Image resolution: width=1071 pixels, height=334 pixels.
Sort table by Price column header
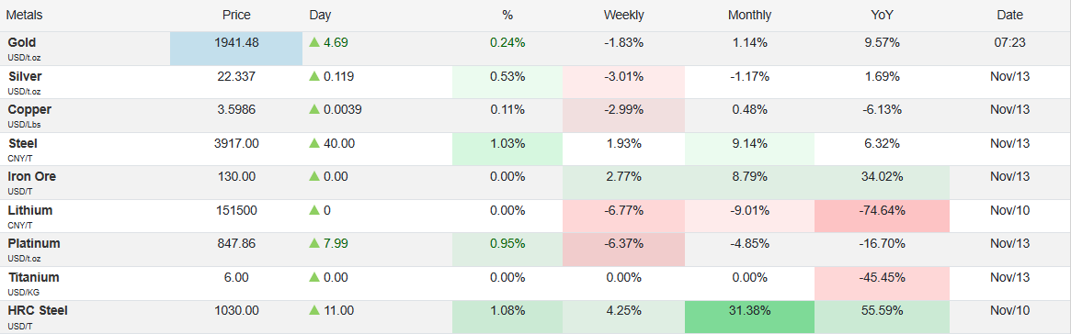point(236,15)
